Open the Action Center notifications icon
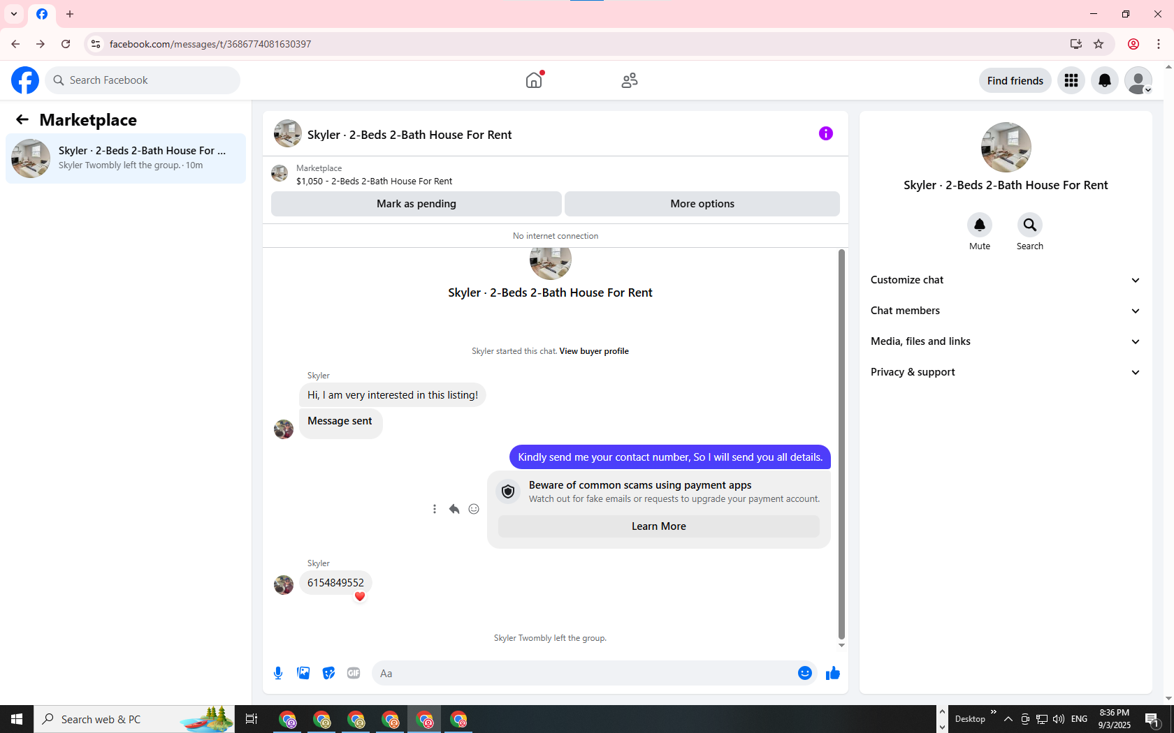Image resolution: width=1174 pixels, height=733 pixels. tap(1152, 719)
